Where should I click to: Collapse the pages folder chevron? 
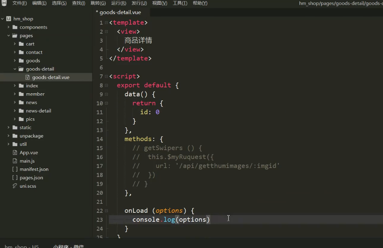tap(9, 36)
